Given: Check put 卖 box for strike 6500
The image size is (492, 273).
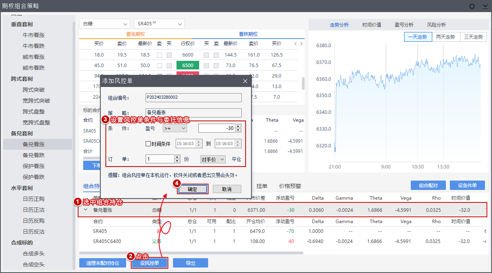Looking at the screenshot, I should [216, 66].
